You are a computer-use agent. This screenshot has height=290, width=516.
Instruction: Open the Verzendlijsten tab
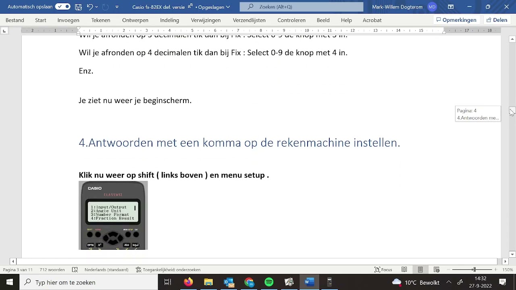coord(249,20)
